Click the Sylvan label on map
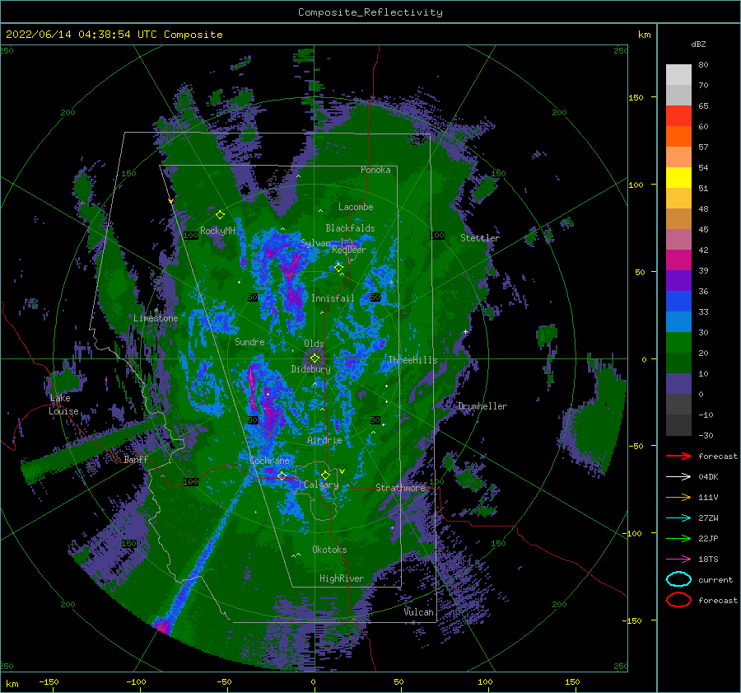Viewport: 741px width, 693px height. click(315, 243)
